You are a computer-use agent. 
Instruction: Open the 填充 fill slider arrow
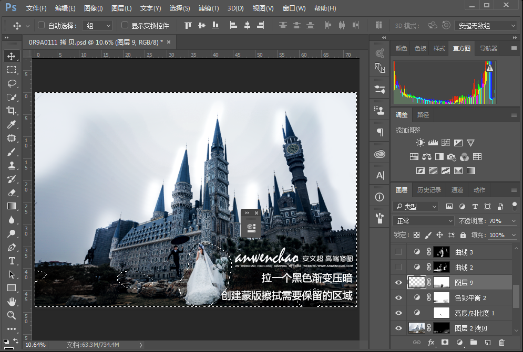click(x=514, y=235)
